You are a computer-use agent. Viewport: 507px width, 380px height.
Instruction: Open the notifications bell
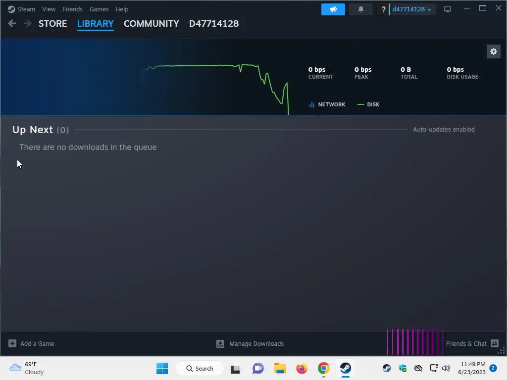361,9
